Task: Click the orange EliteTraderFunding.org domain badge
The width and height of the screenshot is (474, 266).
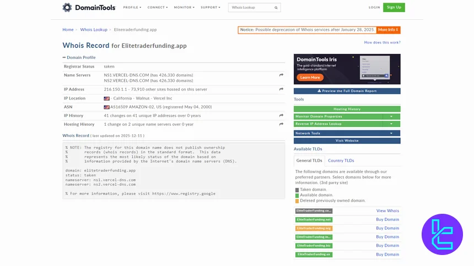Action: pos(314,228)
